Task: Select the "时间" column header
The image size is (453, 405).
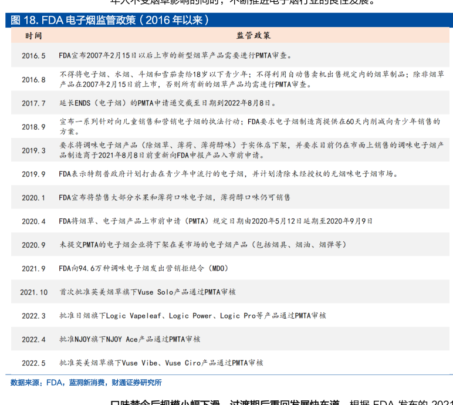Action: coord(33,36)
